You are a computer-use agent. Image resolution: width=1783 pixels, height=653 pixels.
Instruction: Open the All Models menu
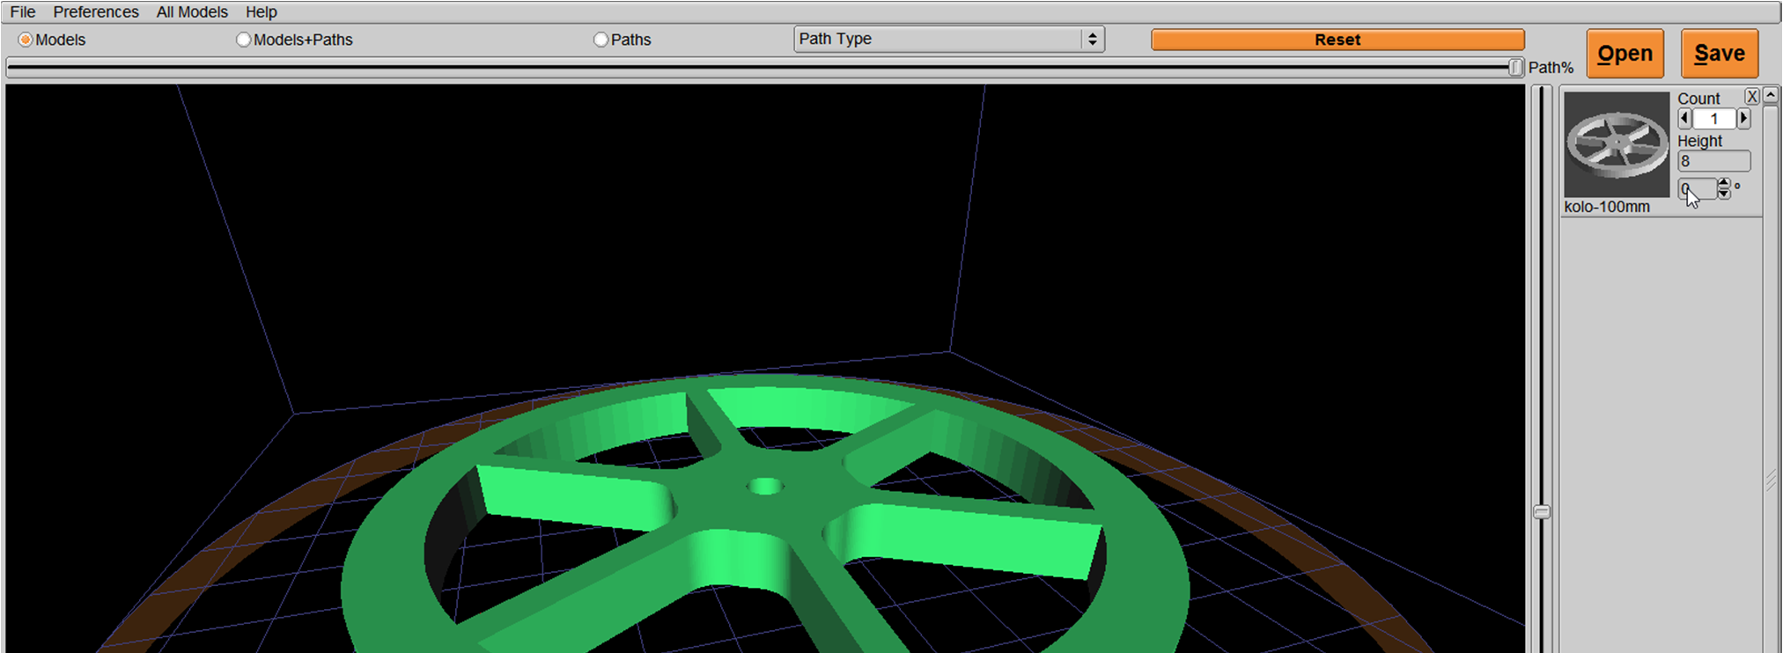pyautogui.click(x=192, y=11)
